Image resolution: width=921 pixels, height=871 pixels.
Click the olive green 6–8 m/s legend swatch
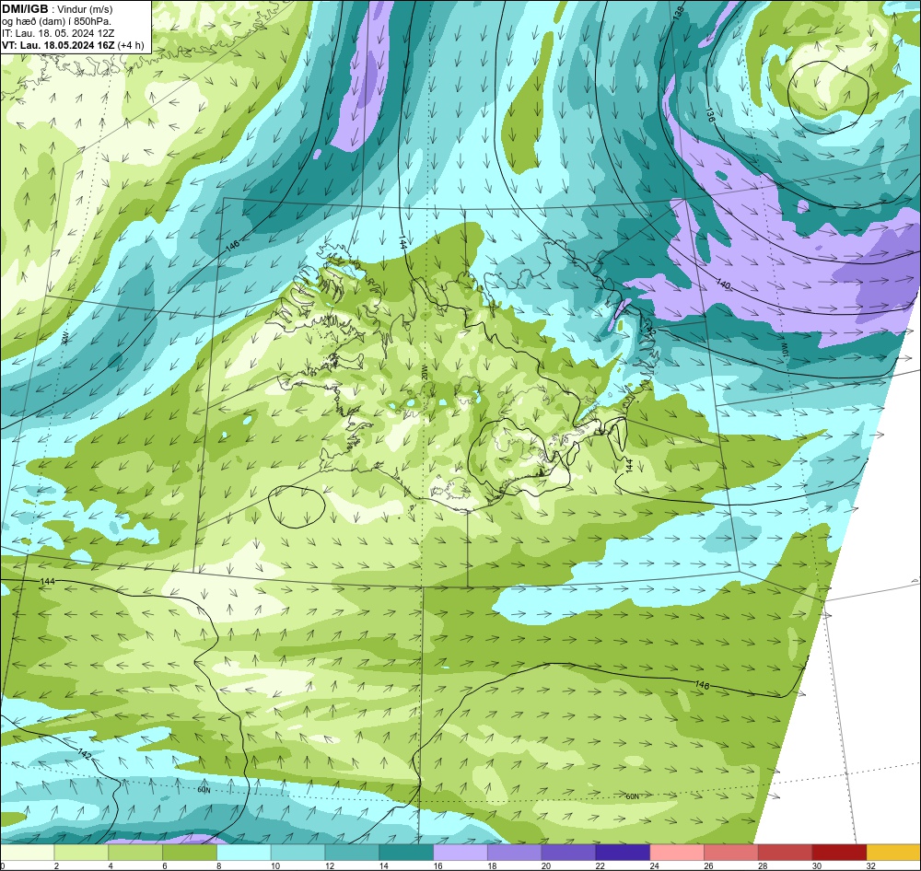pyautogui.click(x=190, y=853)
